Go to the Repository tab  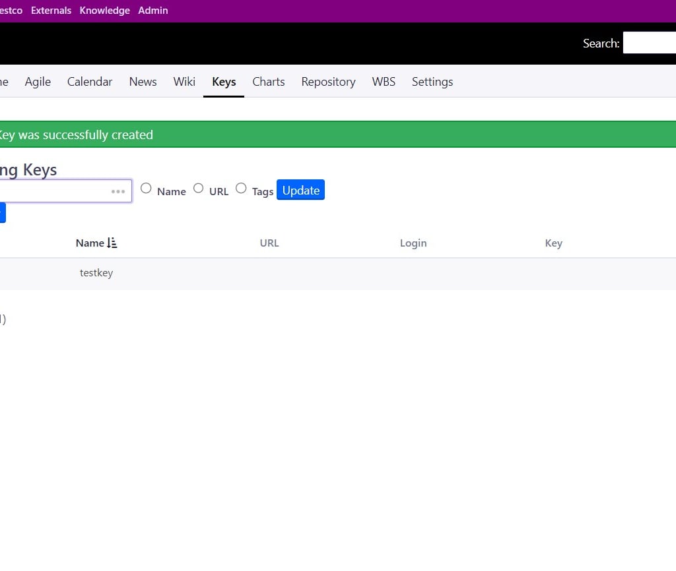(x=328, y=82)
